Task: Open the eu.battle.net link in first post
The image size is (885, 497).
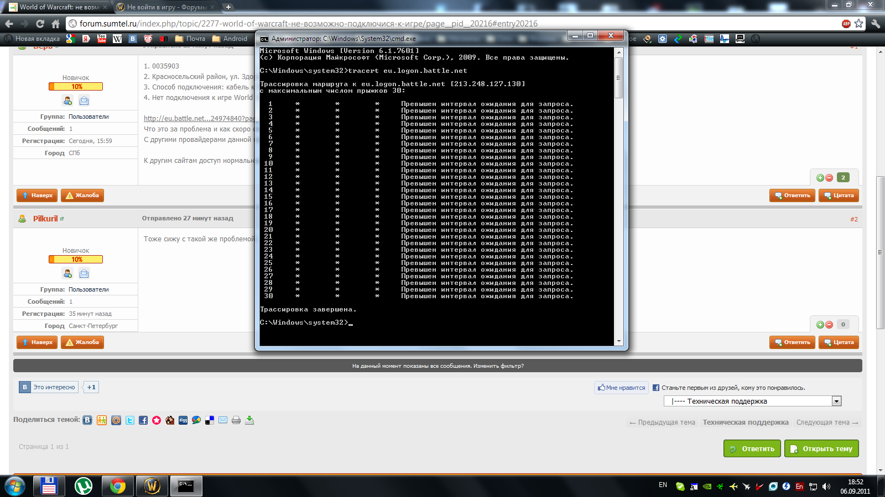Action: (x=199, y=119)
